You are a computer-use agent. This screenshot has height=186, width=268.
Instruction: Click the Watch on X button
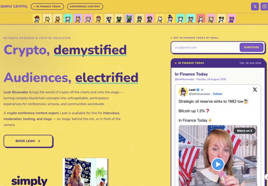244,131
